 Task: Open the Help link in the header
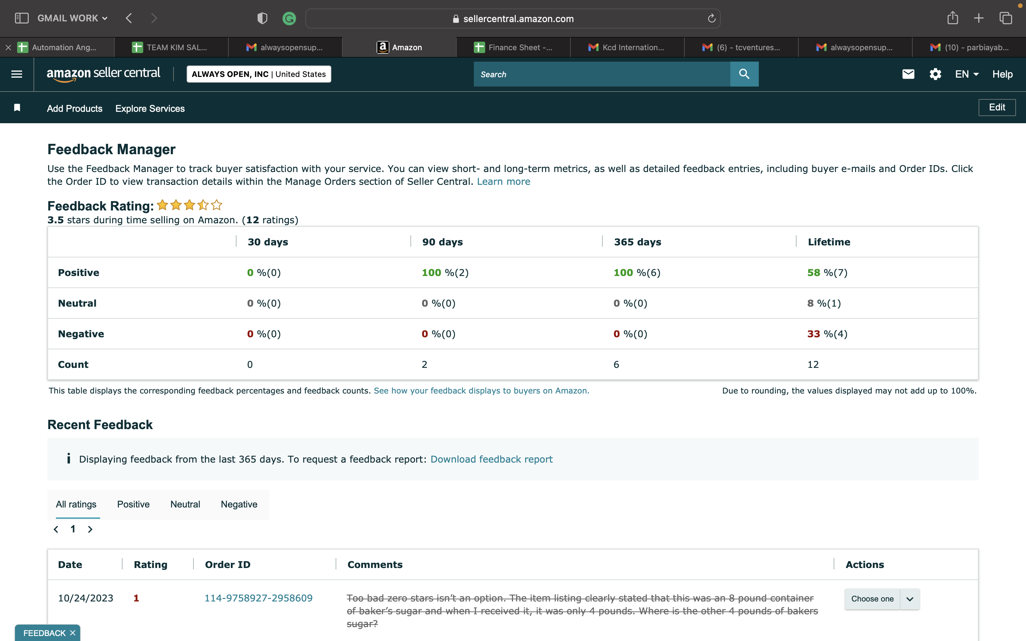(1002, 74)
